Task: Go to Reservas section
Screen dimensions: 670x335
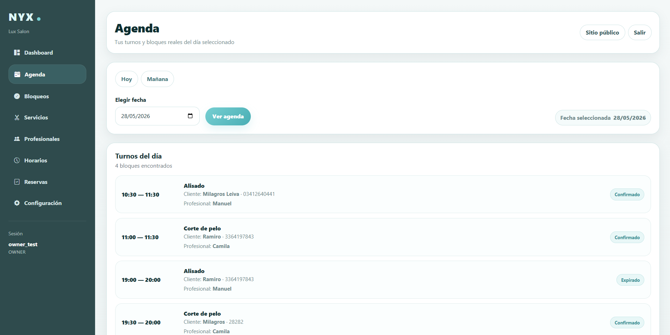Action: click(x=47, y=182)
